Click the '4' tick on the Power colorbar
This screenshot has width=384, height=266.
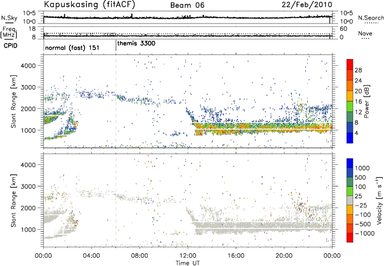(356, 133)
